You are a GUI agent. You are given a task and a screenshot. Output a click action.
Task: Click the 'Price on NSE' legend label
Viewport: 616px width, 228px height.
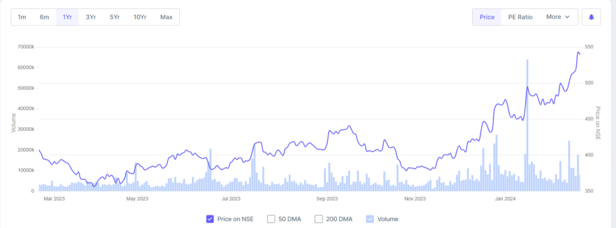tap(235, 219)
